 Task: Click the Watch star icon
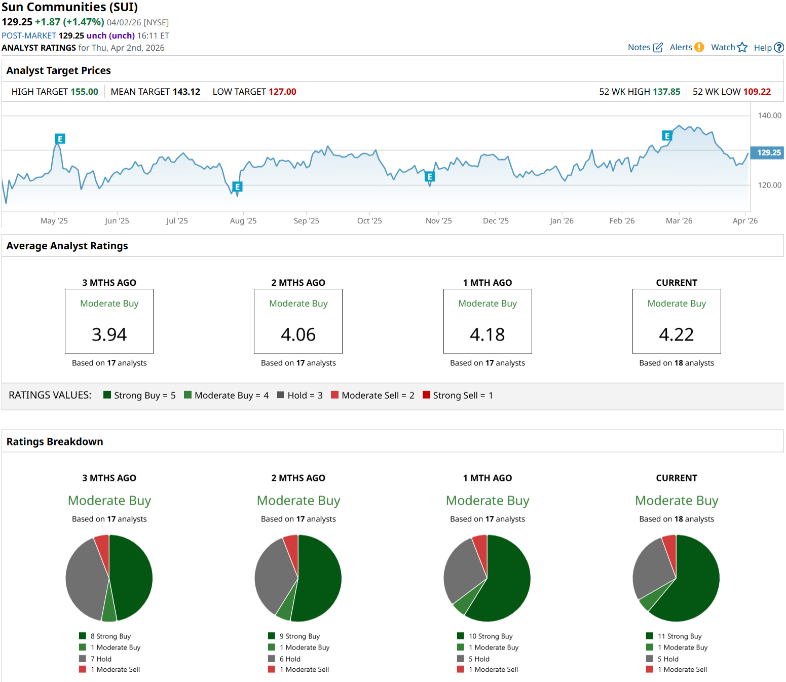pos(742,47)
